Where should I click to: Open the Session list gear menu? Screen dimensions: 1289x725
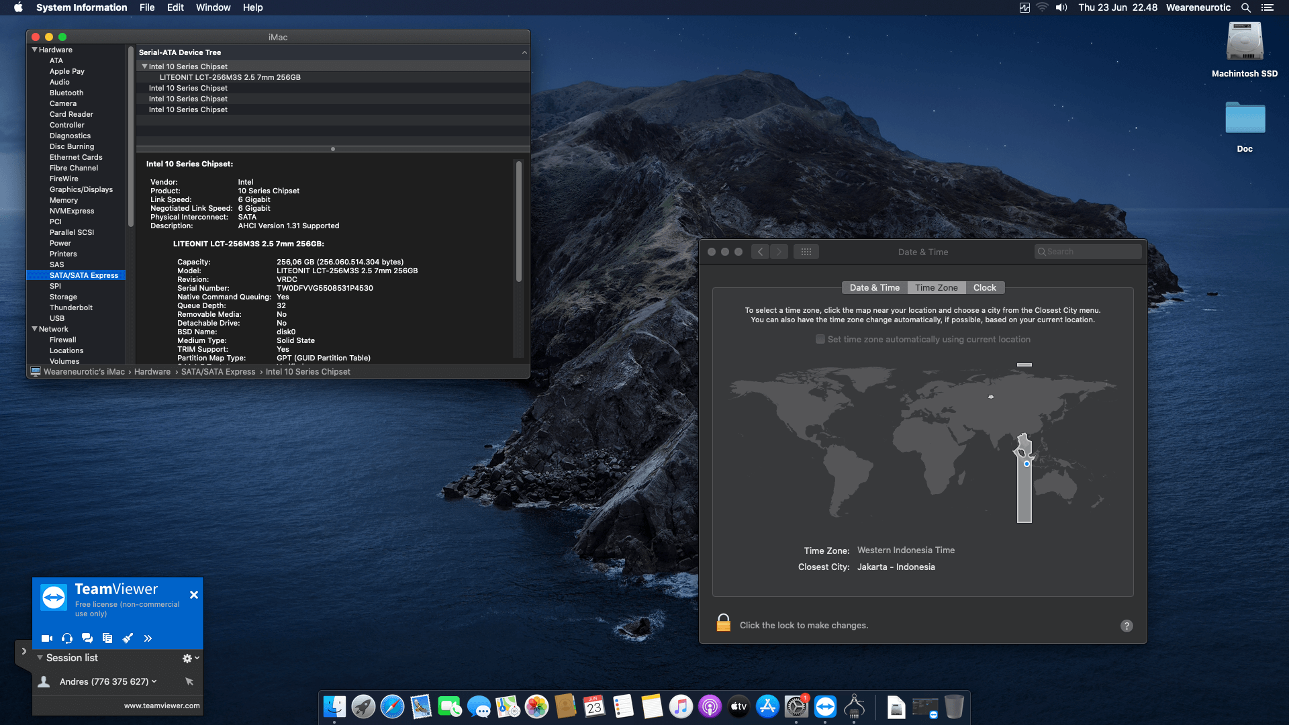191,659
